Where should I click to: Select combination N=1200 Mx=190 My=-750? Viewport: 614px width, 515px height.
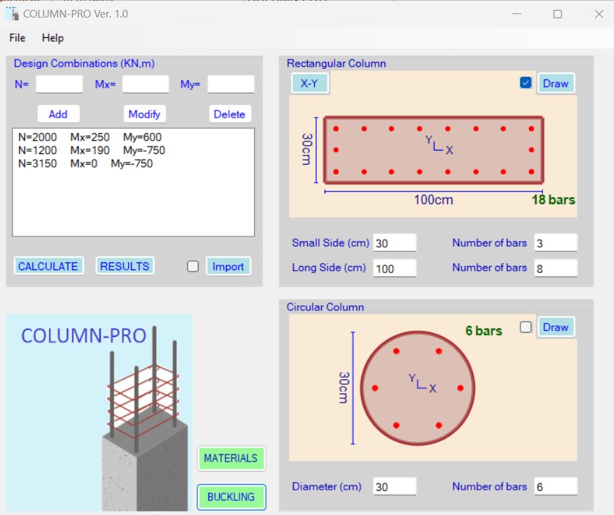pyautogui.click(x=92, y=151)
